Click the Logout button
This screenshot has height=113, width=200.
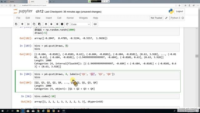(x=179, y=11)
